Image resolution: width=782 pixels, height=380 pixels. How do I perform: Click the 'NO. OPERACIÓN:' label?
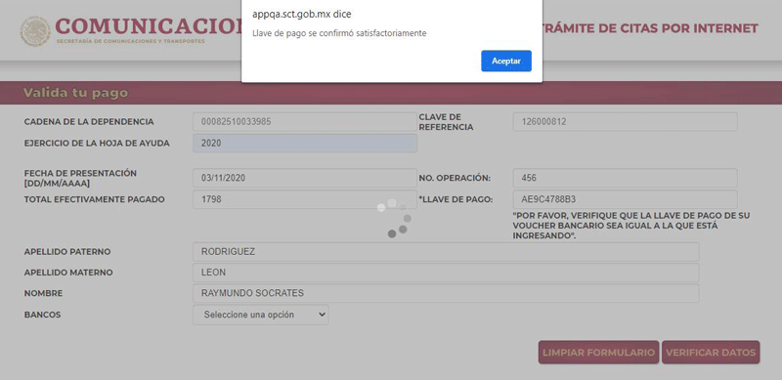point(455,178)
